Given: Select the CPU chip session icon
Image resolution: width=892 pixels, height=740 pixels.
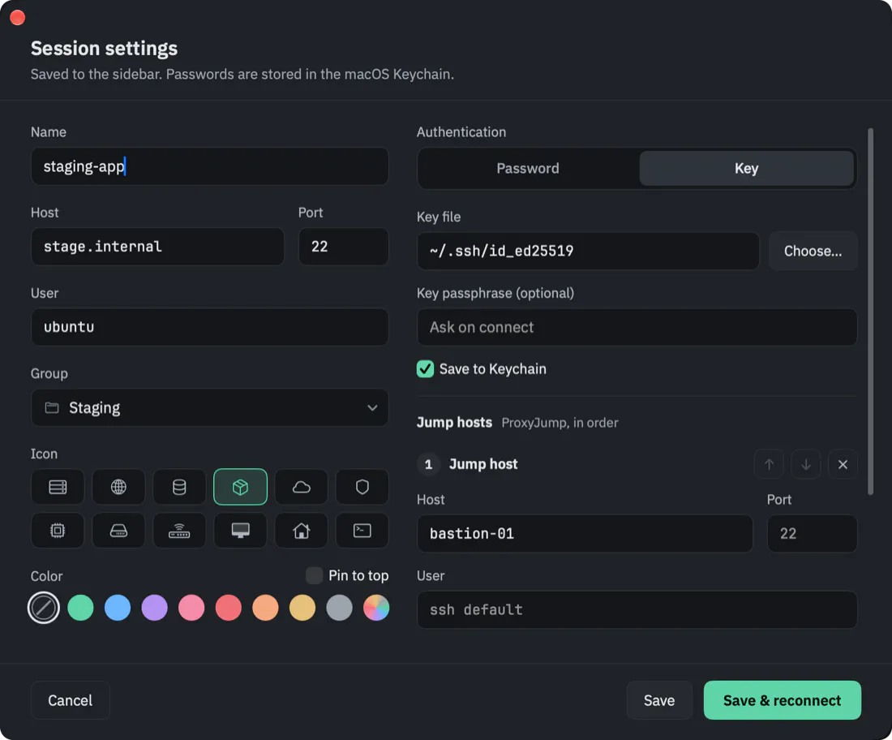Looking at the screenshot, I should coord(58,531).
